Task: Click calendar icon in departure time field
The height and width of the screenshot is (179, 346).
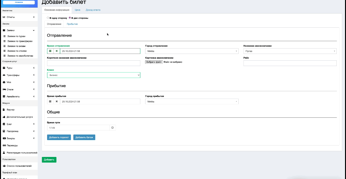Action: click(50, 51)
